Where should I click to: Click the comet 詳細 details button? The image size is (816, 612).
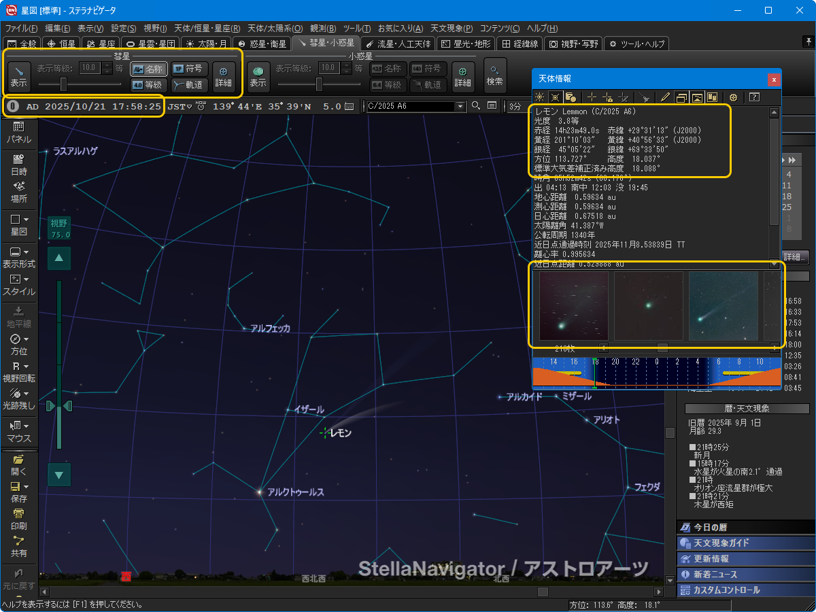[223, 75]
